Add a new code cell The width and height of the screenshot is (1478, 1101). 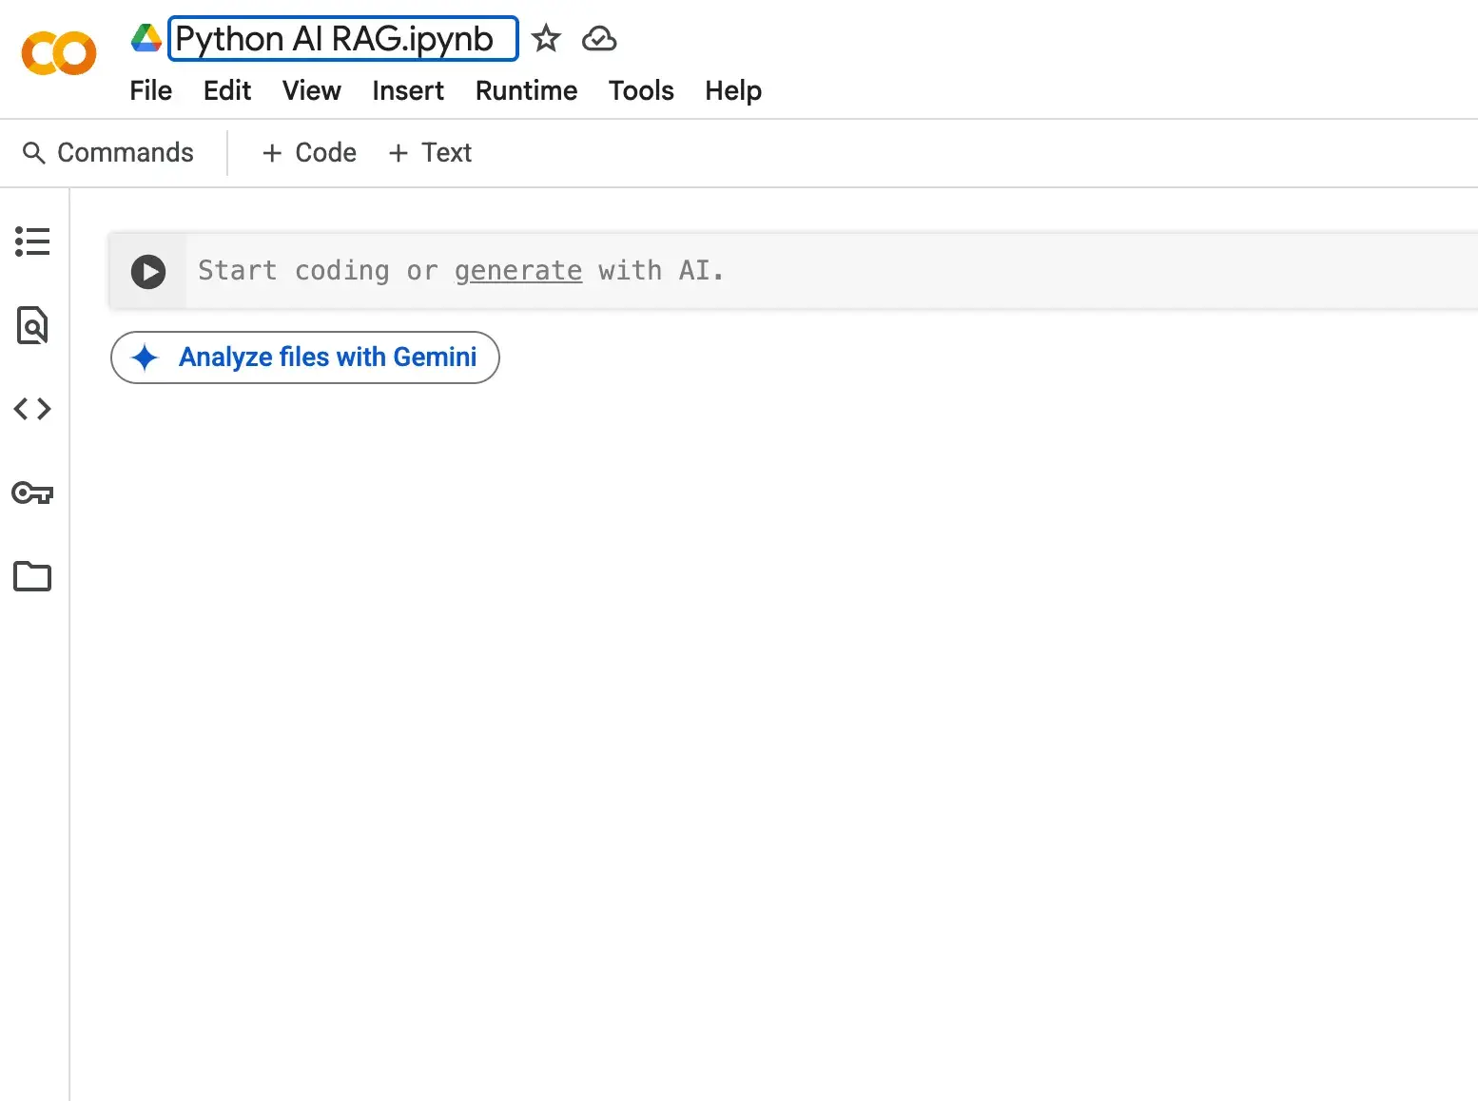[309, 153]
